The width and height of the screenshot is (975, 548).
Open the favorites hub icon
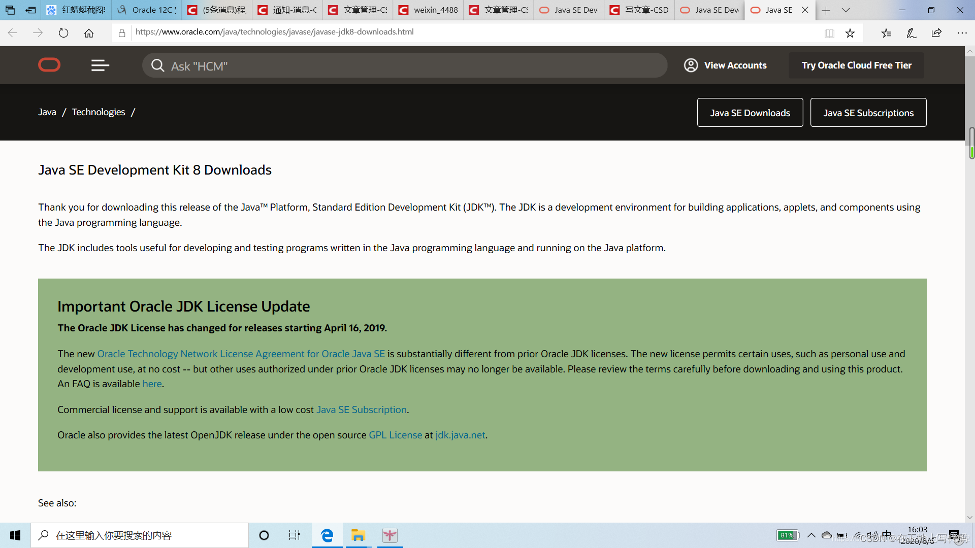886,33
